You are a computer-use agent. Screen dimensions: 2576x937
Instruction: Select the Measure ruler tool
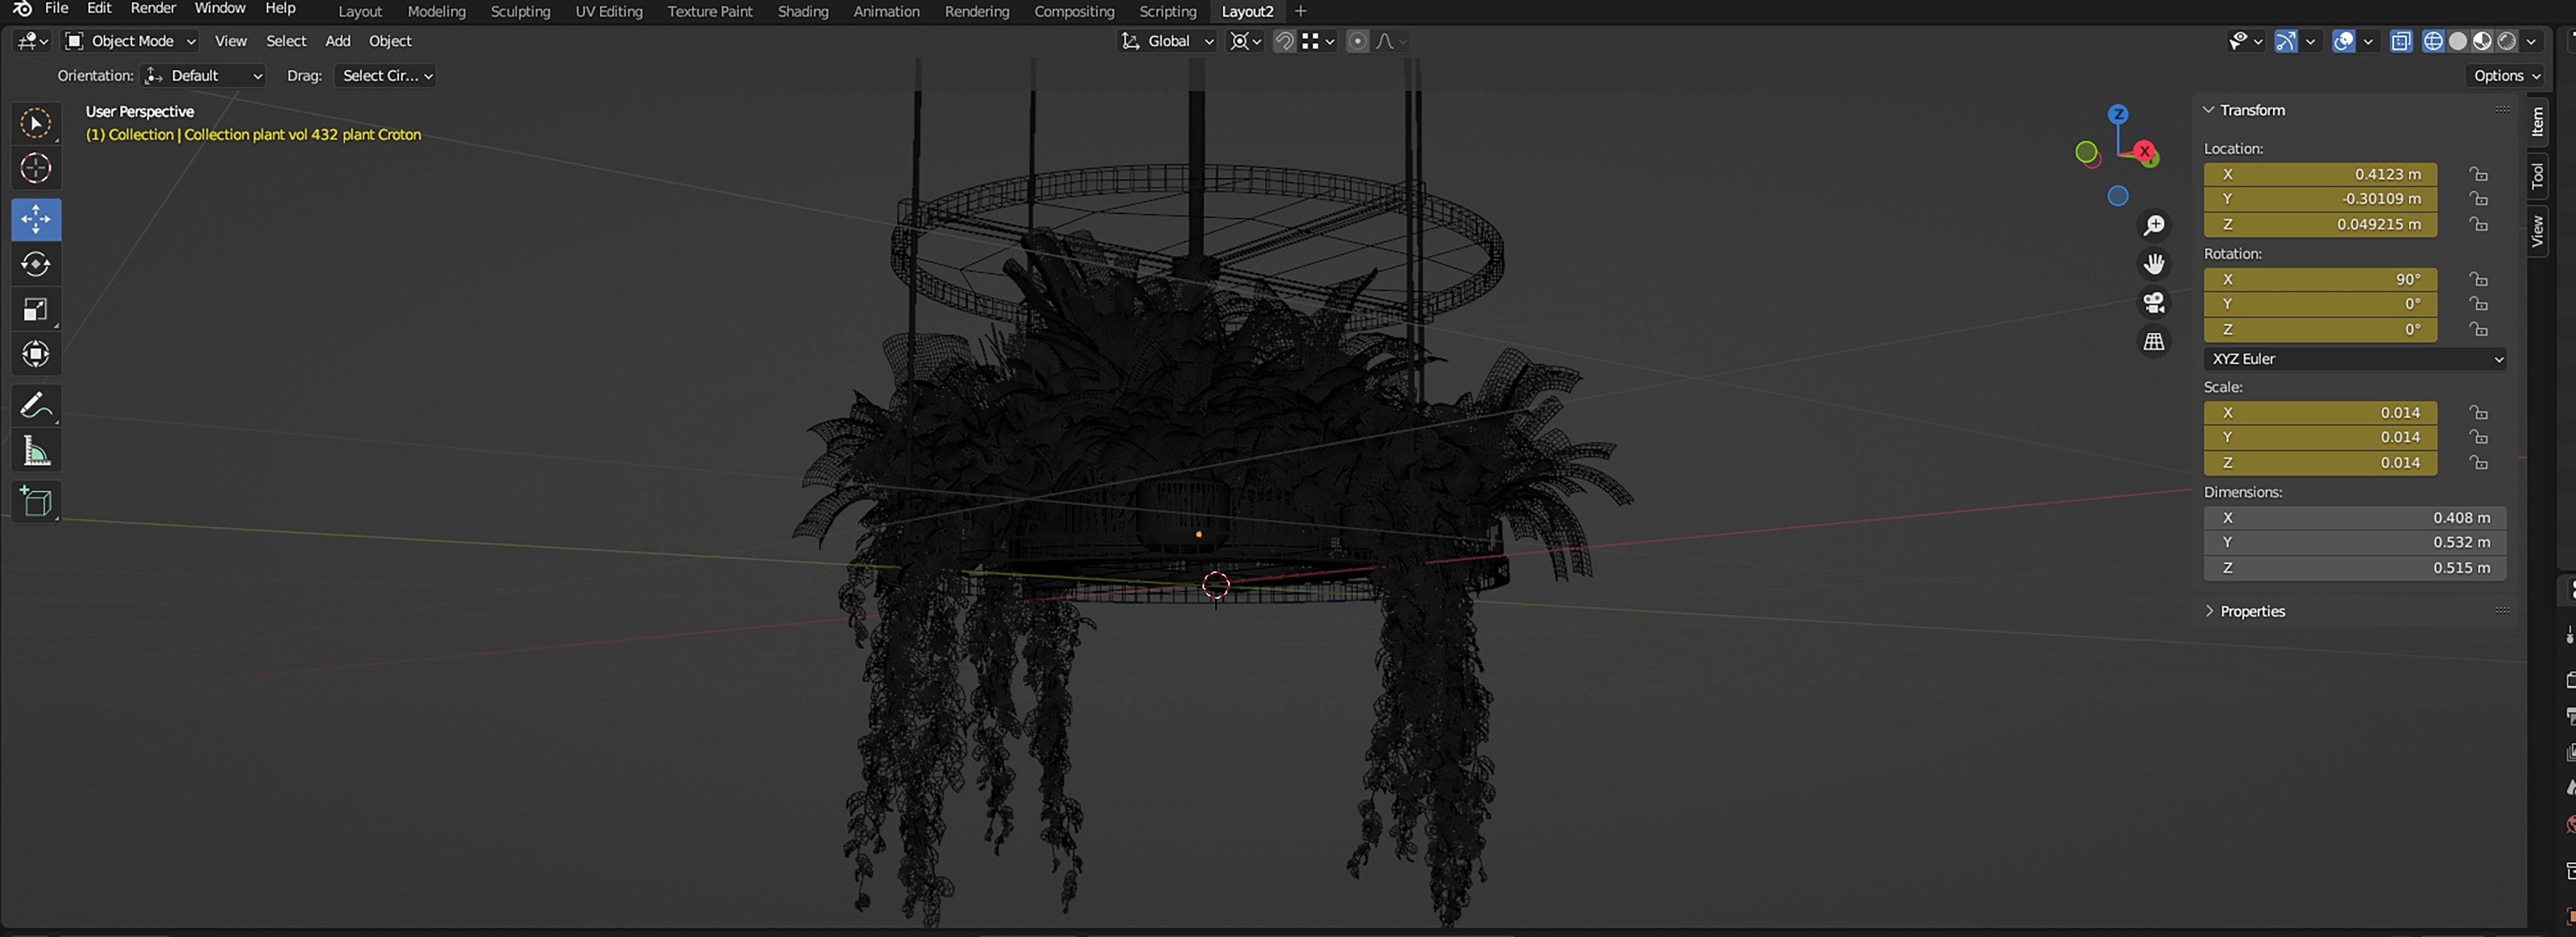pos(36,451)
